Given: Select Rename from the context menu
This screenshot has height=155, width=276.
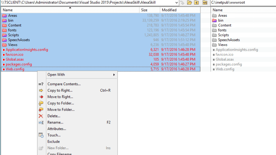Looking at the screenshot, I should (55, 122).
